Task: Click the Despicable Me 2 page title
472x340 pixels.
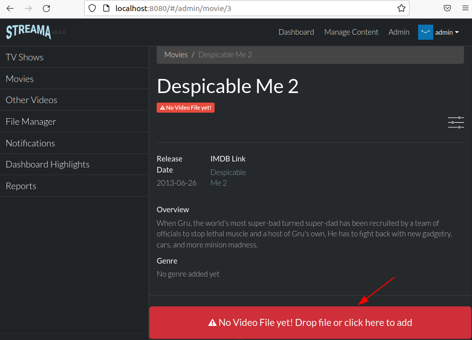Action: [x=228, y=87]
